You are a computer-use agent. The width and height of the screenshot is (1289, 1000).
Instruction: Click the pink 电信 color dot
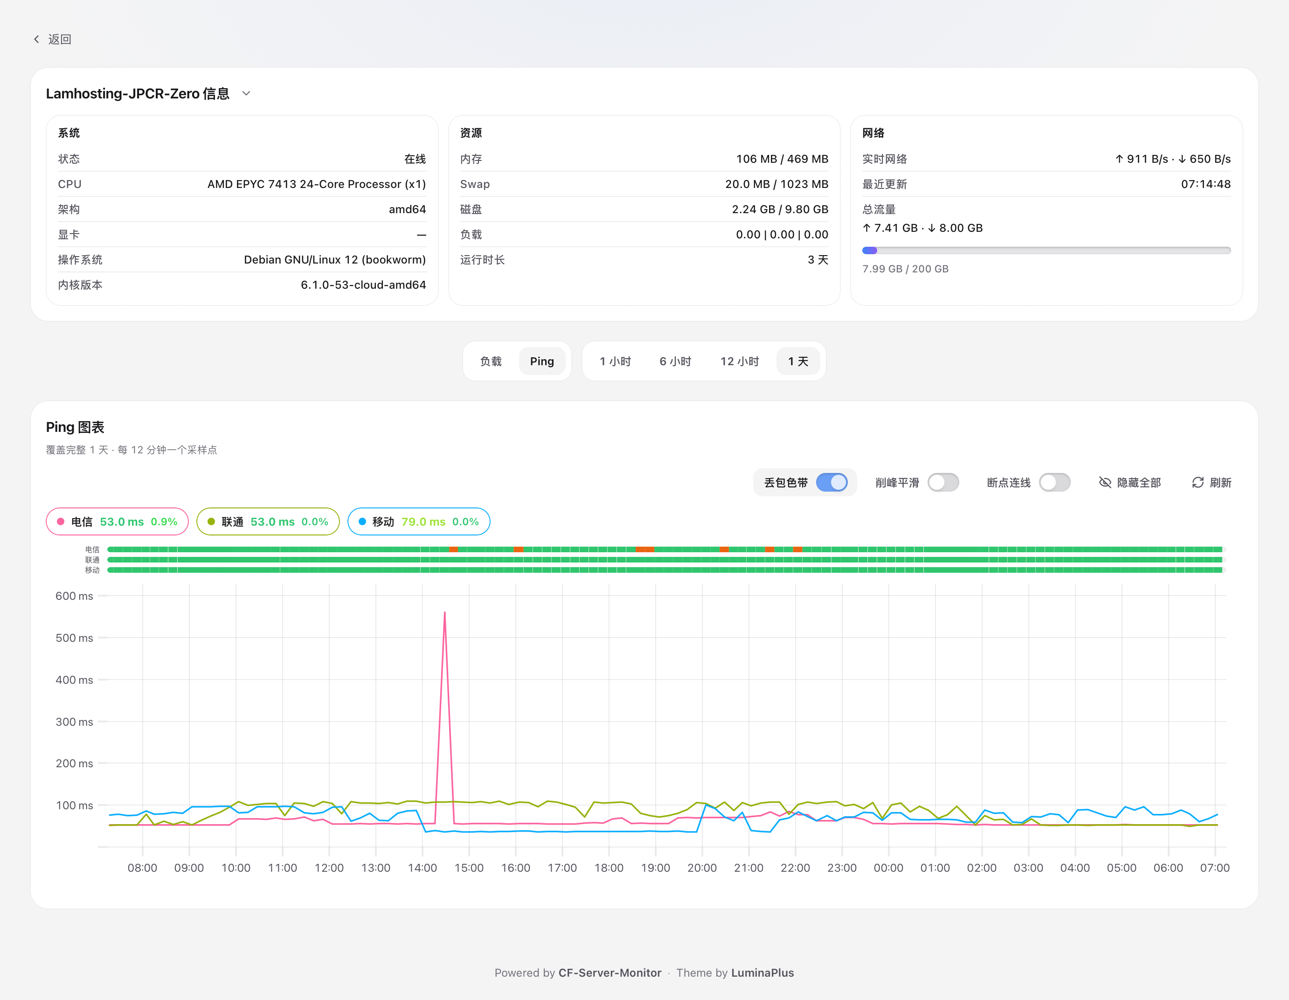pyautogui.click(x=60, y=521)
